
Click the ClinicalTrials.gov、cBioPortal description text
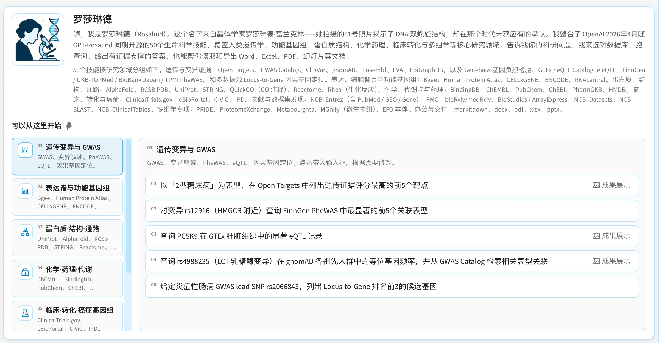[69, 324]
